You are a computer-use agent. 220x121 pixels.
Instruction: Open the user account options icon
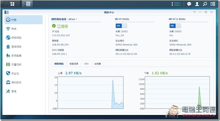(197, 4)
